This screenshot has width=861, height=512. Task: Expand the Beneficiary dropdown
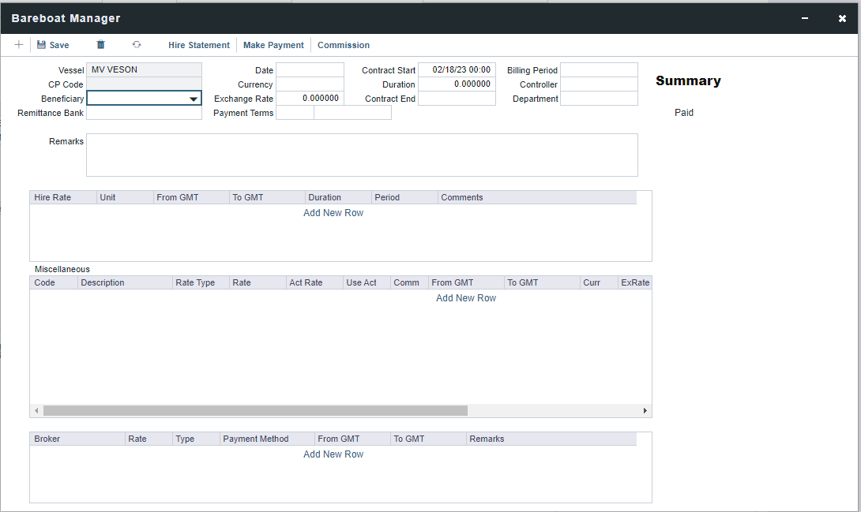[194, 99]
